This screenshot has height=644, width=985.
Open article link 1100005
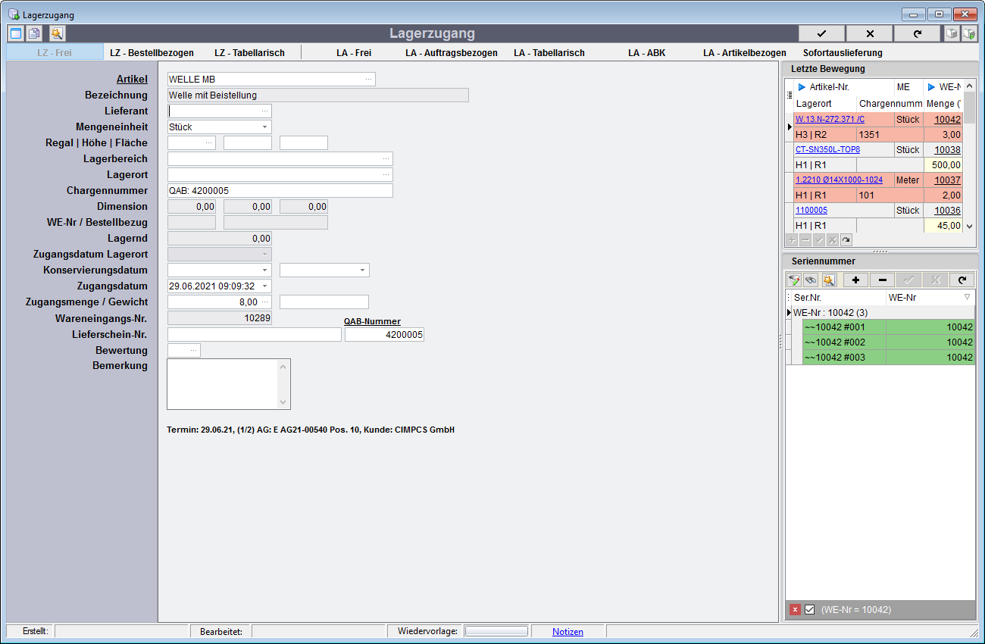click(x=811, y=210)
